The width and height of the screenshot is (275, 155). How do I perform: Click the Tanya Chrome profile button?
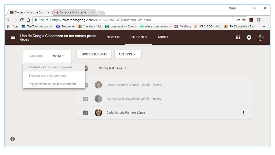point(232,8)
